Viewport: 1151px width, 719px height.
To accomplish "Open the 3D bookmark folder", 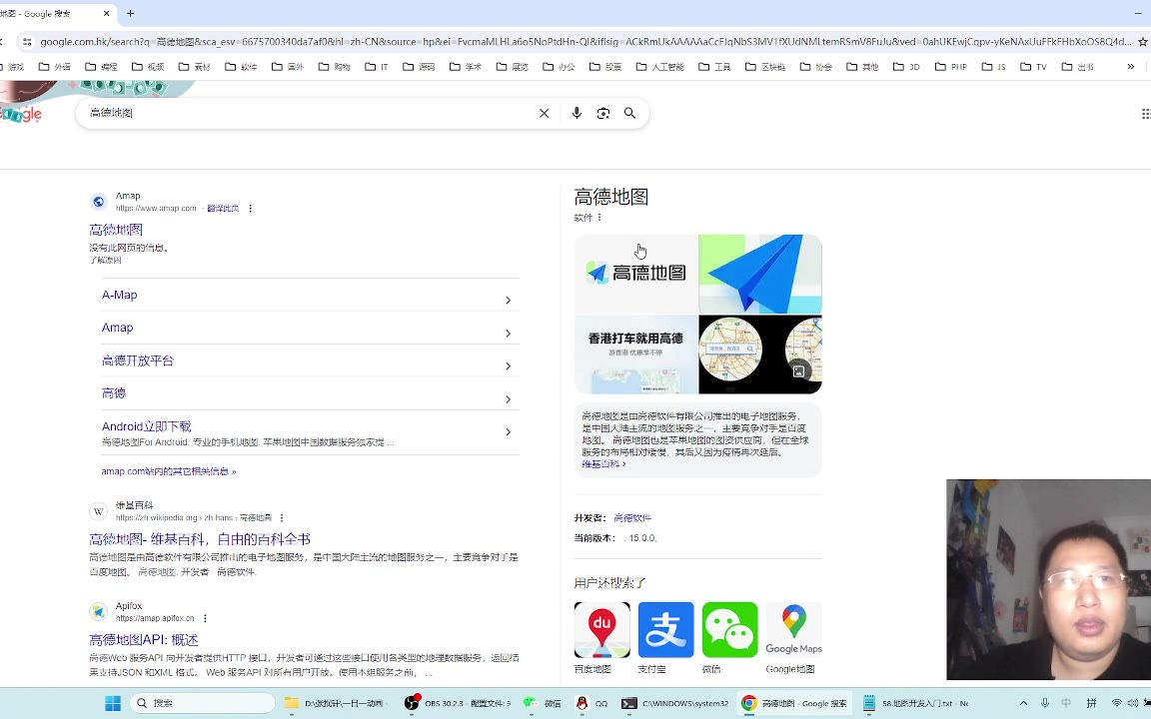I will [x=906, y=67].
